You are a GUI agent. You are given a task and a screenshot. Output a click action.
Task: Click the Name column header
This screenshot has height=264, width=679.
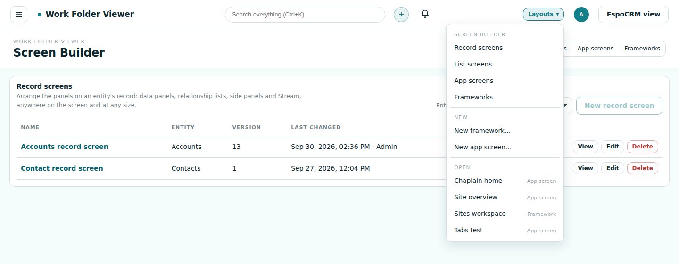pos(30,127)
